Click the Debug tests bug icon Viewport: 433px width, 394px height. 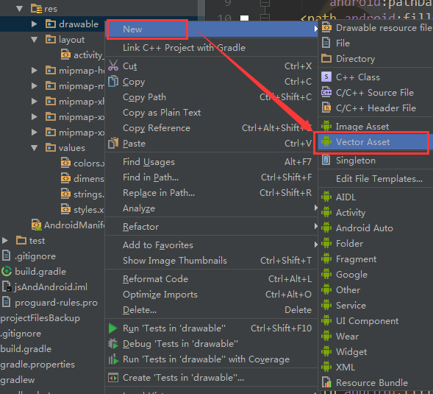click(113, 344)
